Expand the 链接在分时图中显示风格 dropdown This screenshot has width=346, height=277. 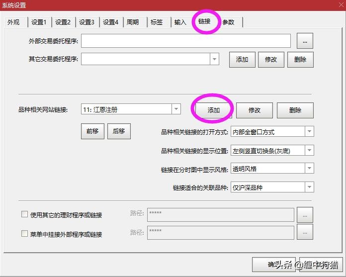(309, 169)
